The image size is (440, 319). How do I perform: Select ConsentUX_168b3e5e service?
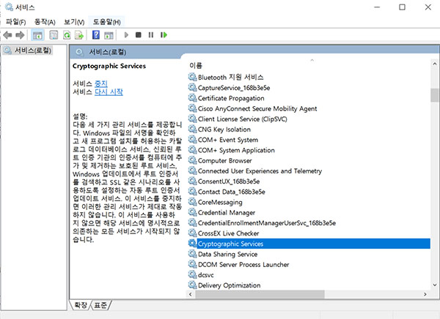(x=229, y=181)
